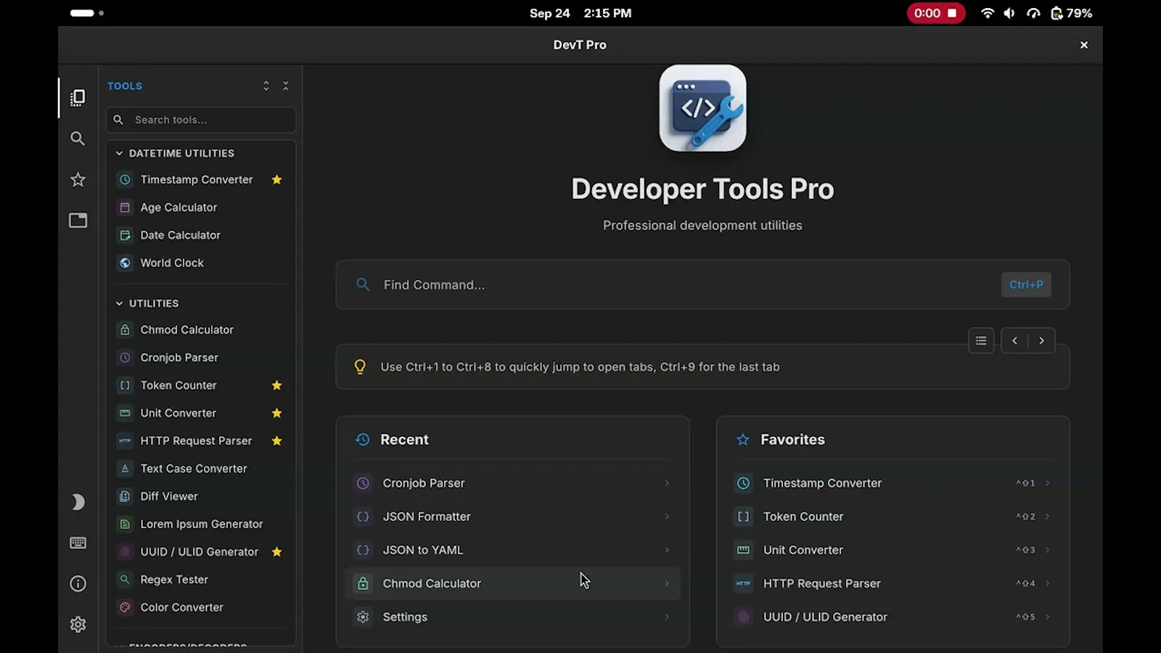Open settings gear in left rail
The width and height of the screenshot is (1161, 653).
[x=78, y=625]
